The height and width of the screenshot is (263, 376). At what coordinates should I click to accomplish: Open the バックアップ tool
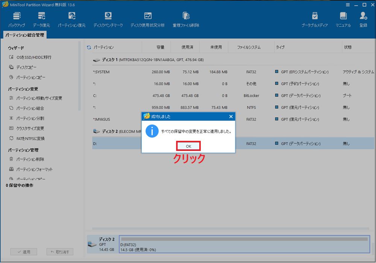pyautogui.click(x=17, y=20)
